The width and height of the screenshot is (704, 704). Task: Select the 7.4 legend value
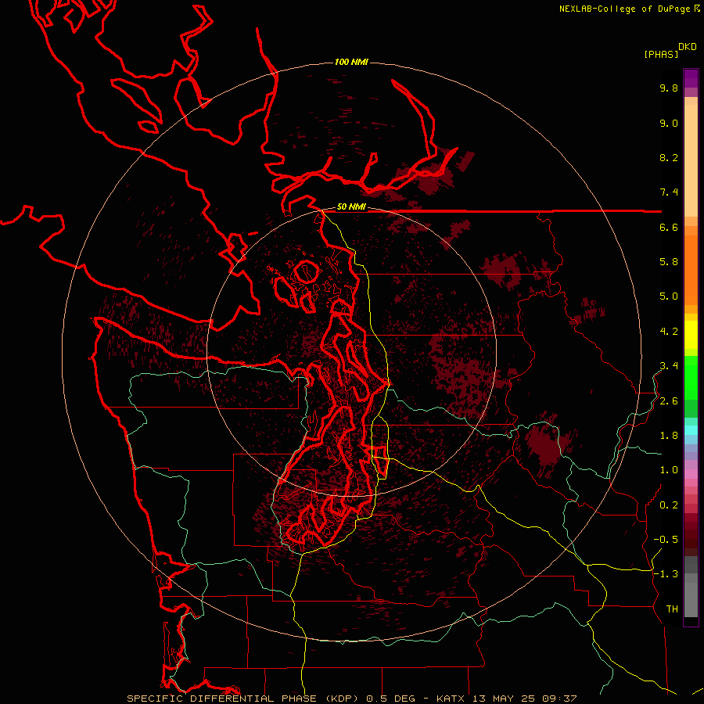click(669, 192)
